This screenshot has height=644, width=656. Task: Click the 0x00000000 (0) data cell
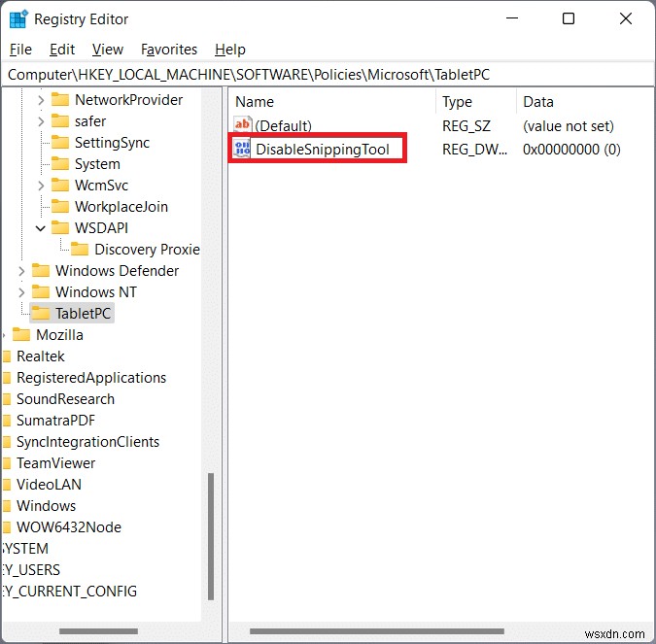click(x=571, y=150)
